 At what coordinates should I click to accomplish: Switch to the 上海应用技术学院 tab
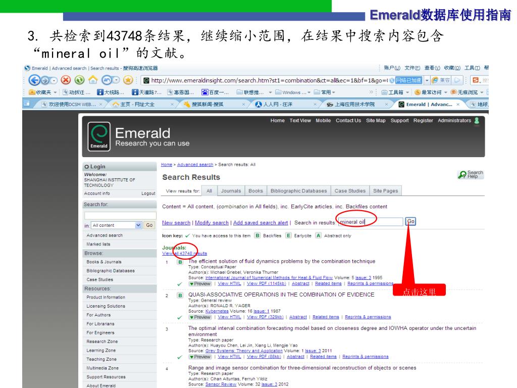point(356,104)
